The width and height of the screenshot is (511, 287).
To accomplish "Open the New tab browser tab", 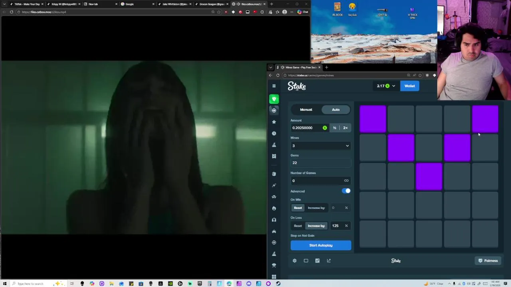I will coord(101,4).
